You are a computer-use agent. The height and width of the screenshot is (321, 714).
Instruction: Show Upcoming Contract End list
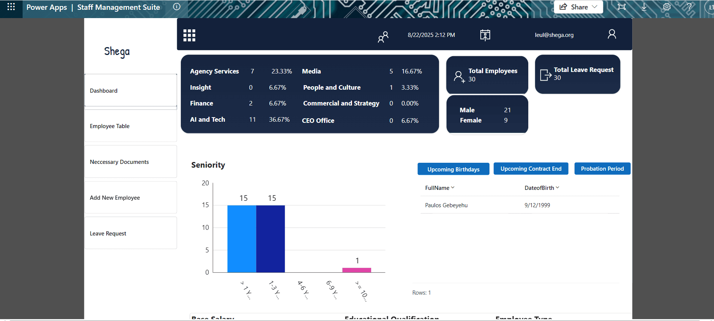point(531,168)
